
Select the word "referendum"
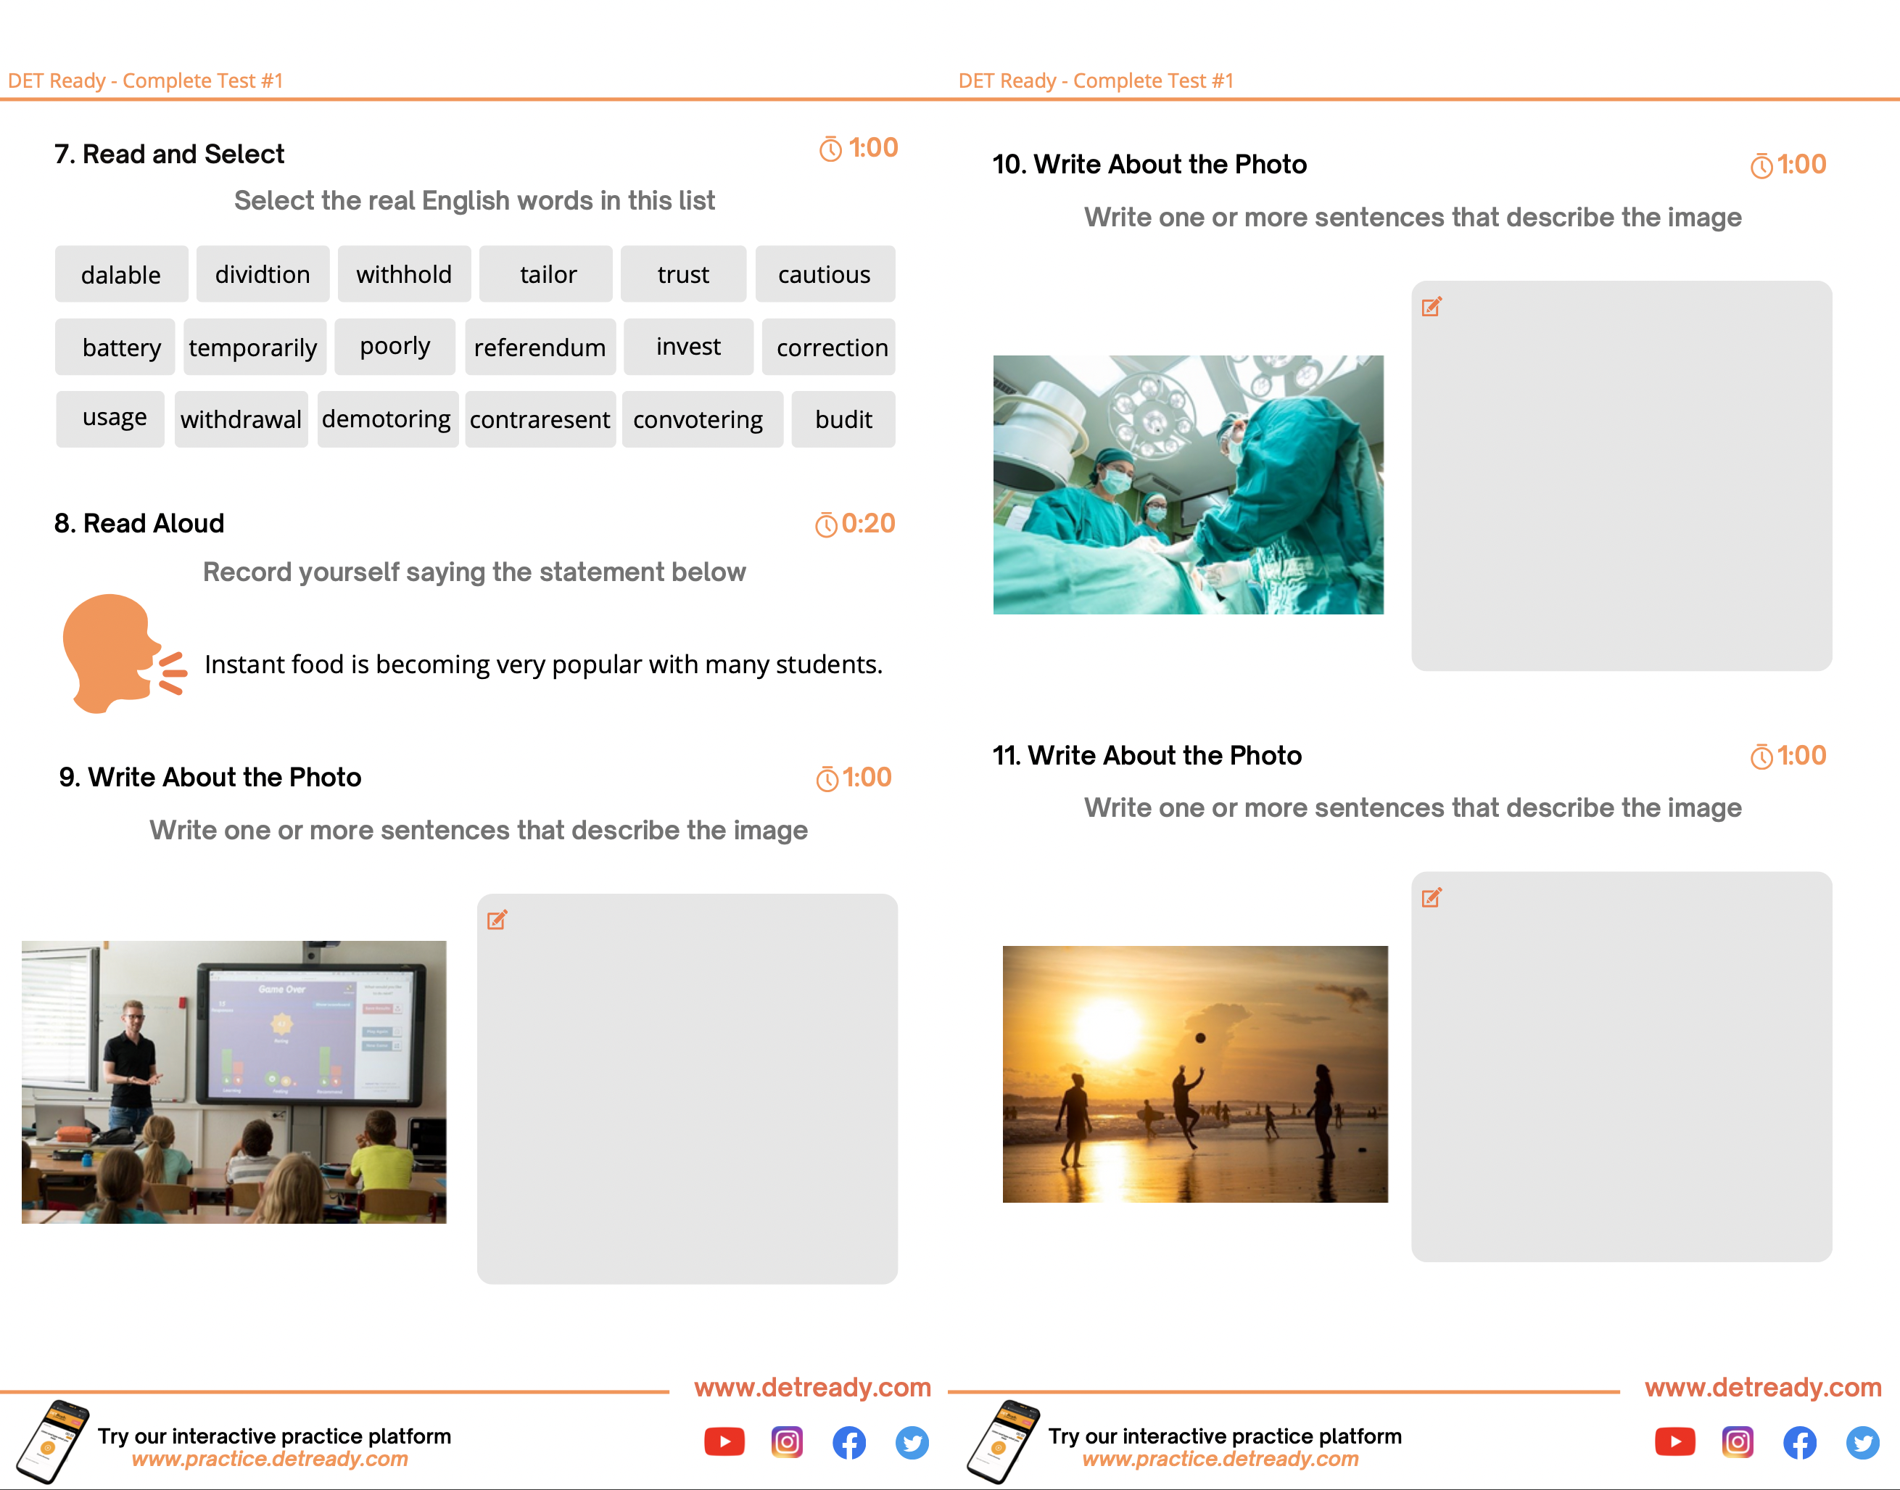[540, 347]
